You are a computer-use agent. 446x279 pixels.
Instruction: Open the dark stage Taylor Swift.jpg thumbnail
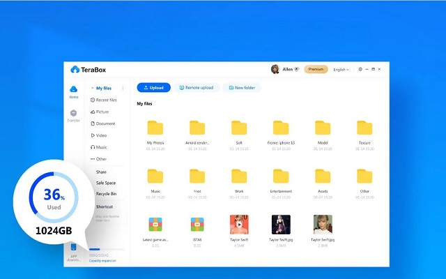click(281, 225)
